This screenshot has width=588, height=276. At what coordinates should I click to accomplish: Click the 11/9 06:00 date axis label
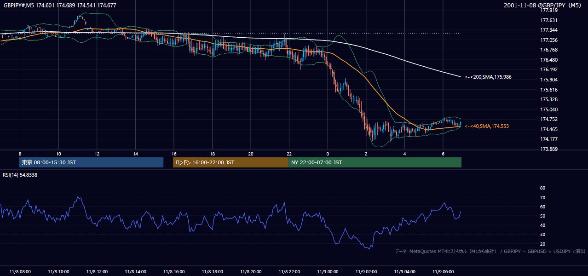443,272
